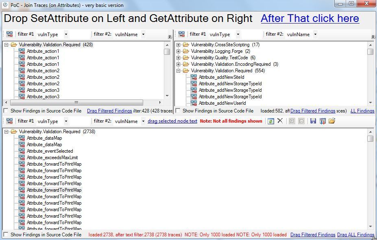The image size is (377, 240).
Task: Click the 'After That click here' link
Action: 309,19
